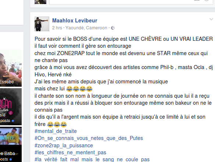
Task: Click the blue posts dot under Baba
Action: tap(11, 159)
